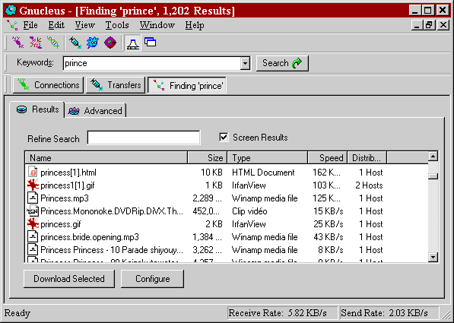454x323 pixels.
Task: Click the '15 KB/s' speed cell
Action: tap(328, 211)
